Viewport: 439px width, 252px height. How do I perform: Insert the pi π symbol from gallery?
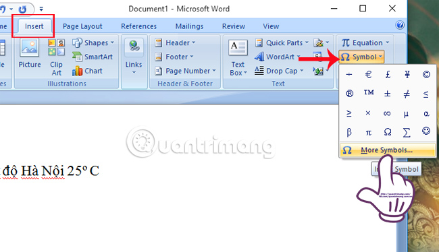369,133
